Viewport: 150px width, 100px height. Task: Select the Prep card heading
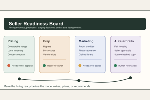click(x=46, y=41)
